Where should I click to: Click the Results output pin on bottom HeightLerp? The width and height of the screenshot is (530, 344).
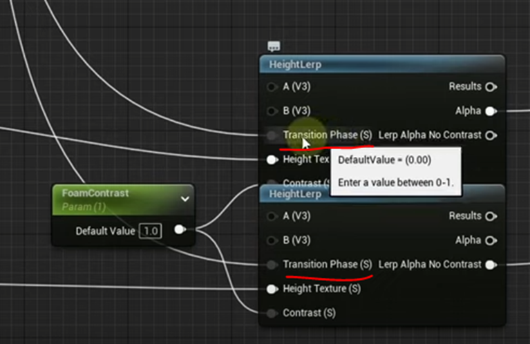(x=491, y=216)
